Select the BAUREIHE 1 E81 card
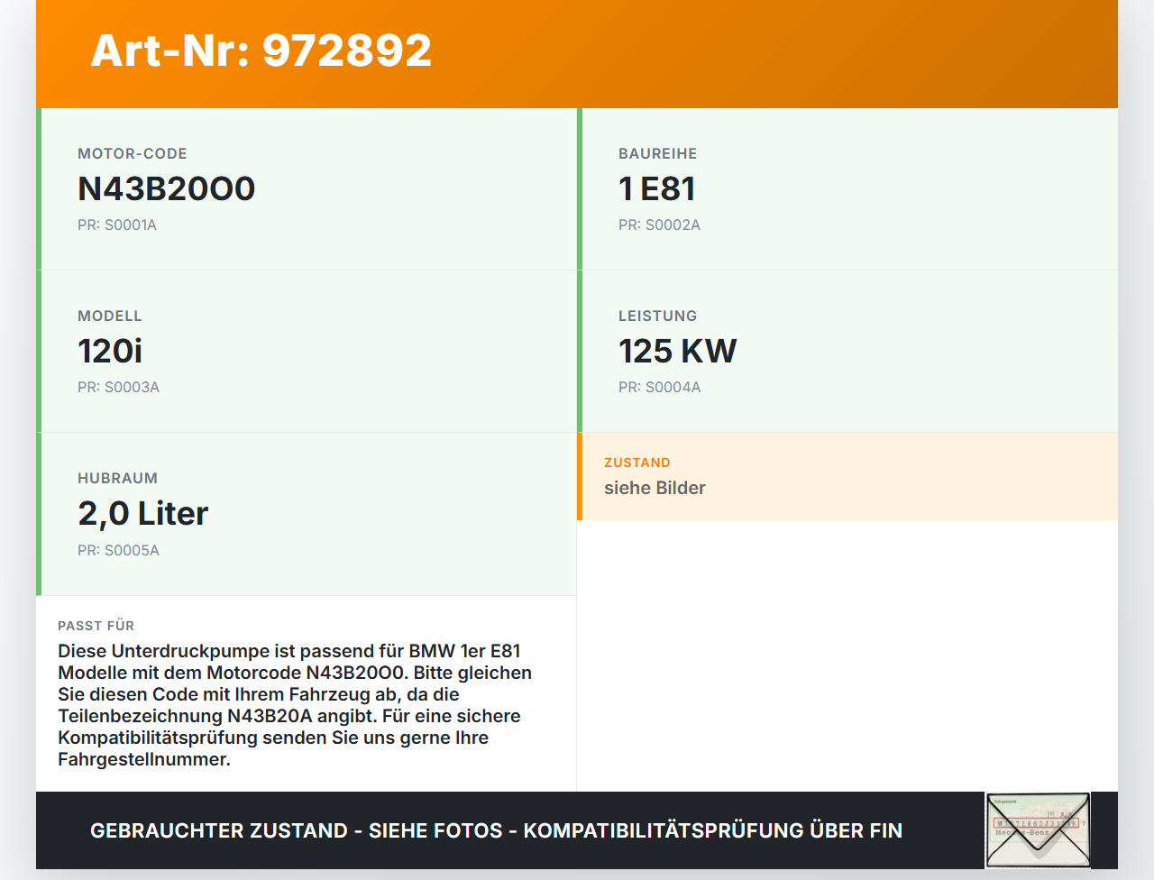Image resolution: width=1154 pixels, height=880 pixels. click(847, 189)
